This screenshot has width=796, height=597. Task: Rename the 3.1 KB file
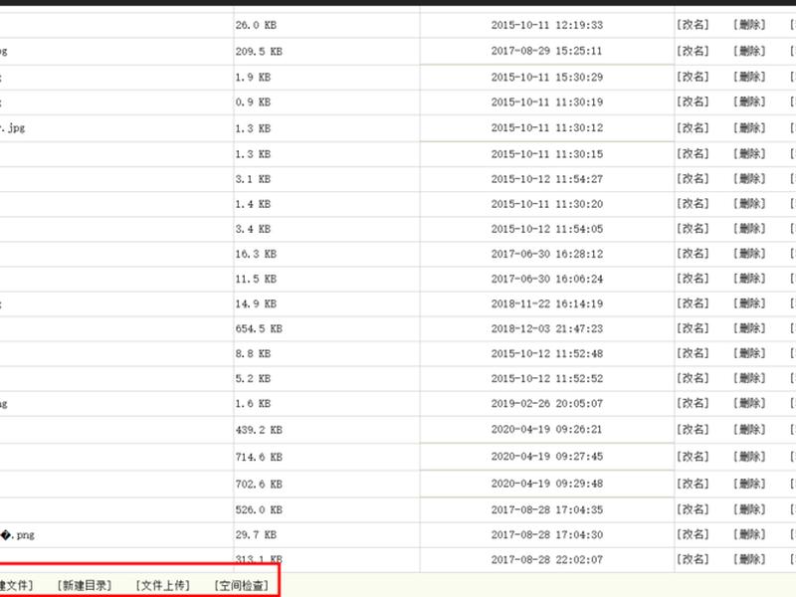[693, 179]
